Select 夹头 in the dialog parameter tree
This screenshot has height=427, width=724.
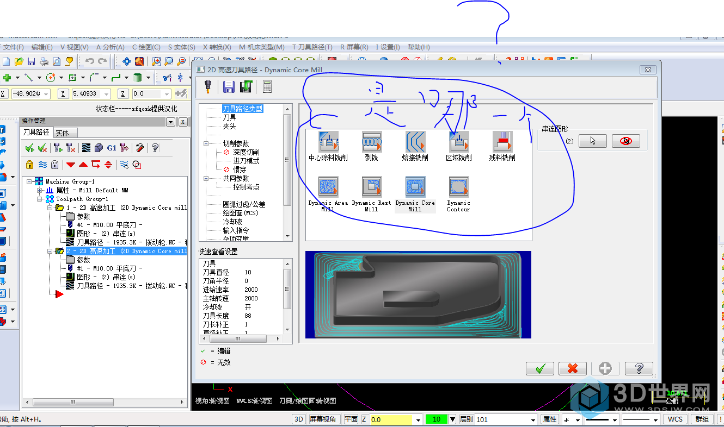[229, 126]
